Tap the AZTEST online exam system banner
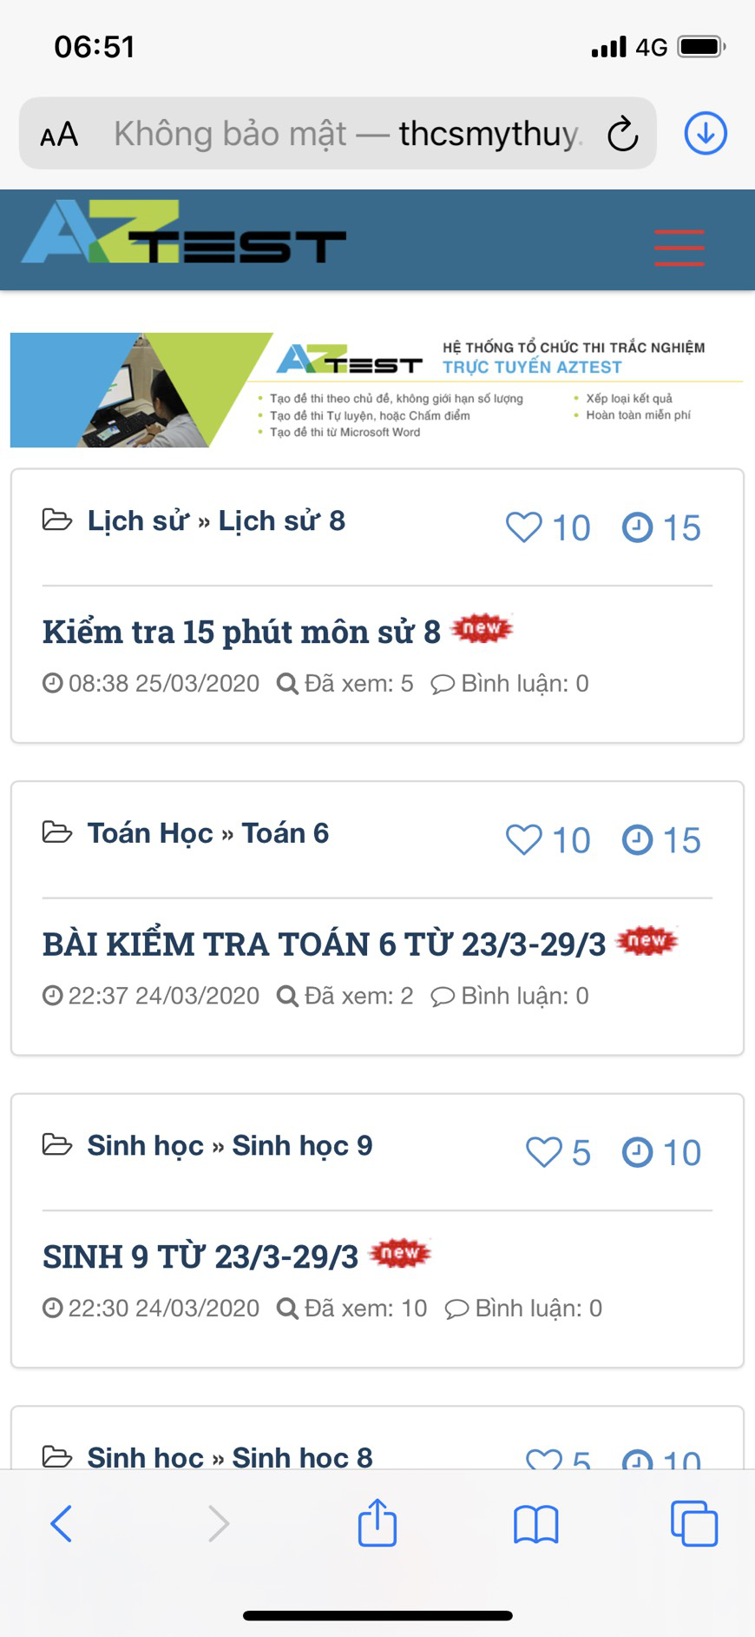The height and width of the screenshot is (1637, 755). (377, 389)
